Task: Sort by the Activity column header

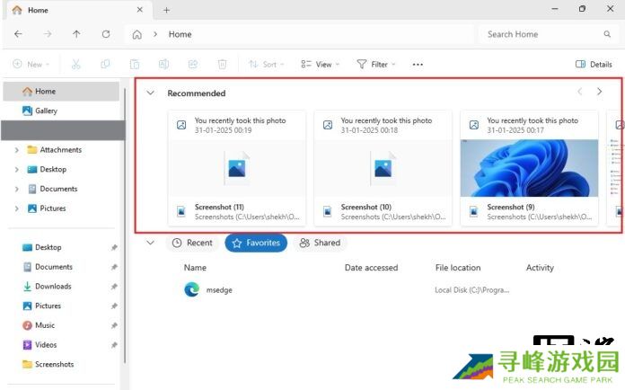Action: [x=540, y=268]
